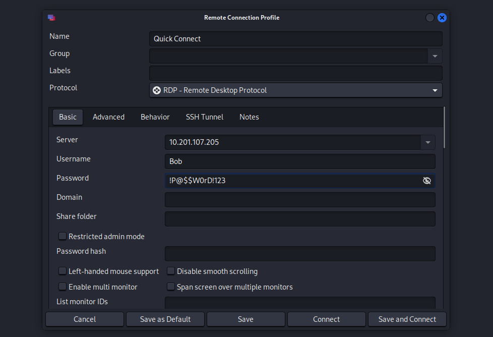Check Span screen over multiple monitors
Screen dimensions: 493x337
171,287
